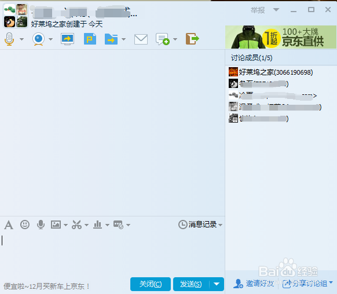Image resolution: width=337 pixels, height=294 pixels.
Task: Click the 关闭(C) button
Action: tap(151, 284)
